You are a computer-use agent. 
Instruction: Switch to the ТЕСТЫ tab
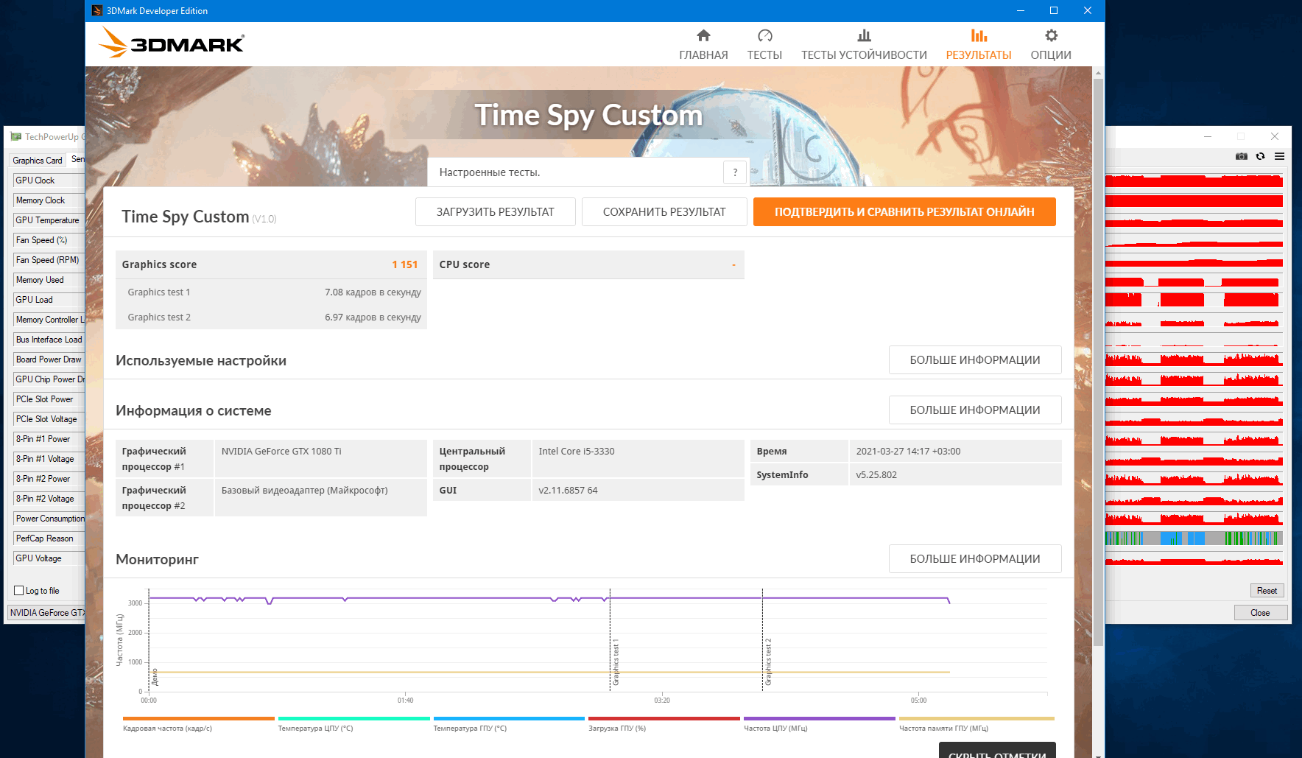[764, 45]
